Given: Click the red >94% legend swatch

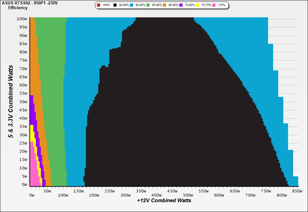Looking at the screenshot, I should 99,5.
